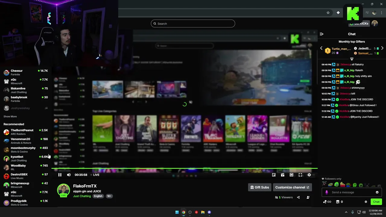Go to previous top gifters page
The width and height of the screenshot is (386, 217).
(321, 48)
